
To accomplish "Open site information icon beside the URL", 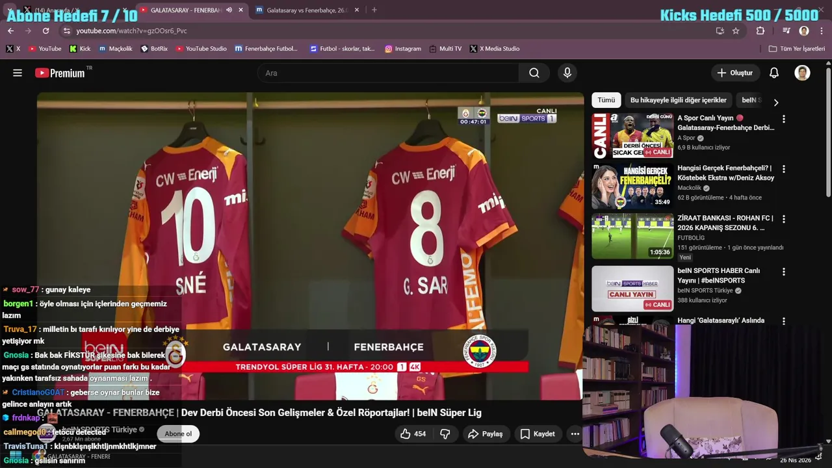I will click(x=66, y=31).
